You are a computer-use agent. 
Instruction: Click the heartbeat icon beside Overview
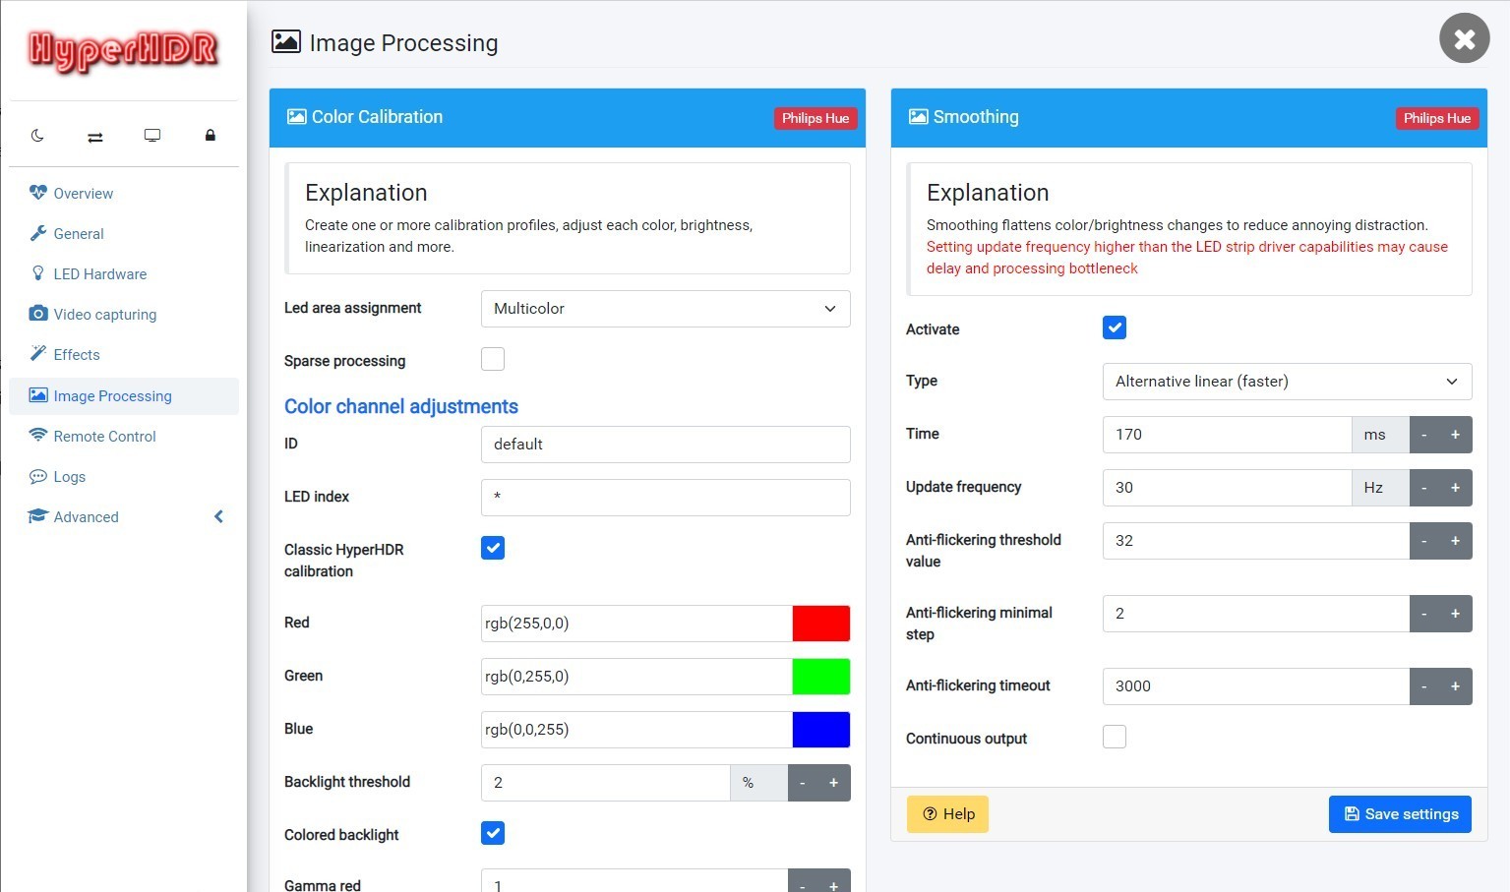coord(38,193)
